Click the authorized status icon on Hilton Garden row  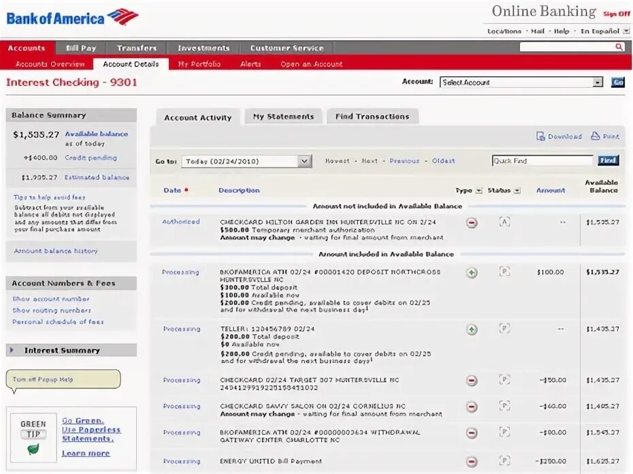504,221
